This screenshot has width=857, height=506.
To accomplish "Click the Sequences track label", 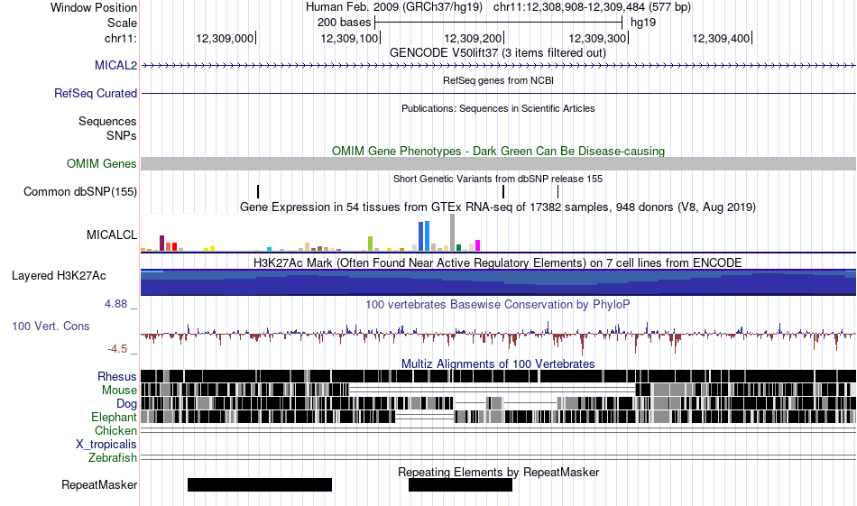I will pos(107,121).
